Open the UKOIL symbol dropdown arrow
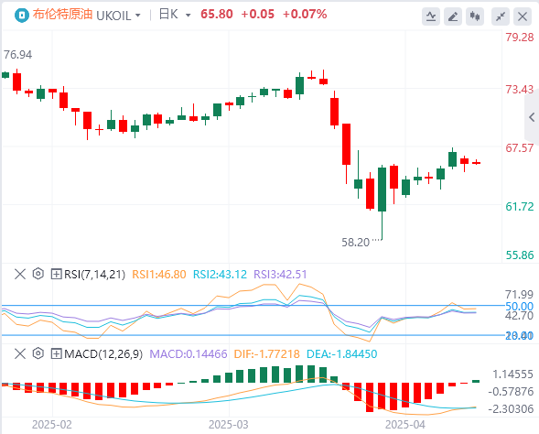 (x=138, y=16)
